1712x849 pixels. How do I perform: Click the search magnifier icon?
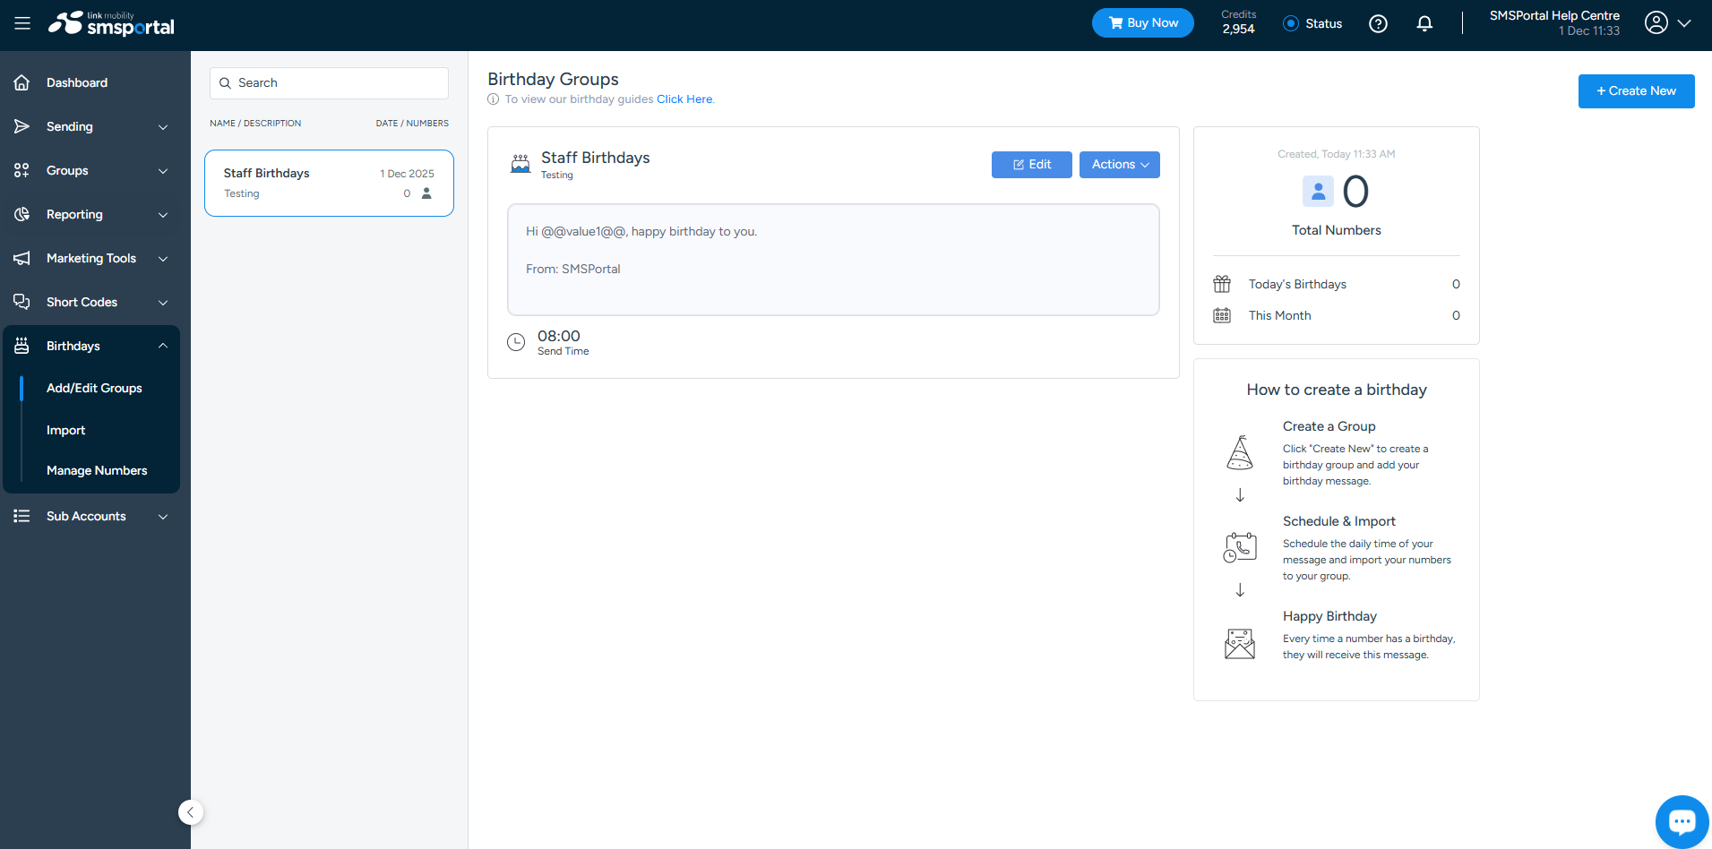click(225, 83)
